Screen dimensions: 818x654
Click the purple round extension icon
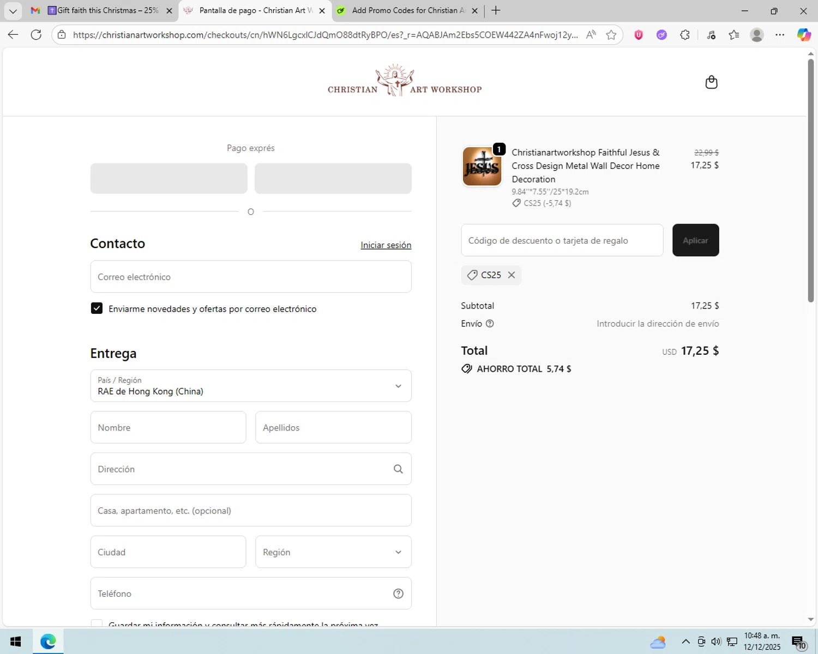click(661, 35)
